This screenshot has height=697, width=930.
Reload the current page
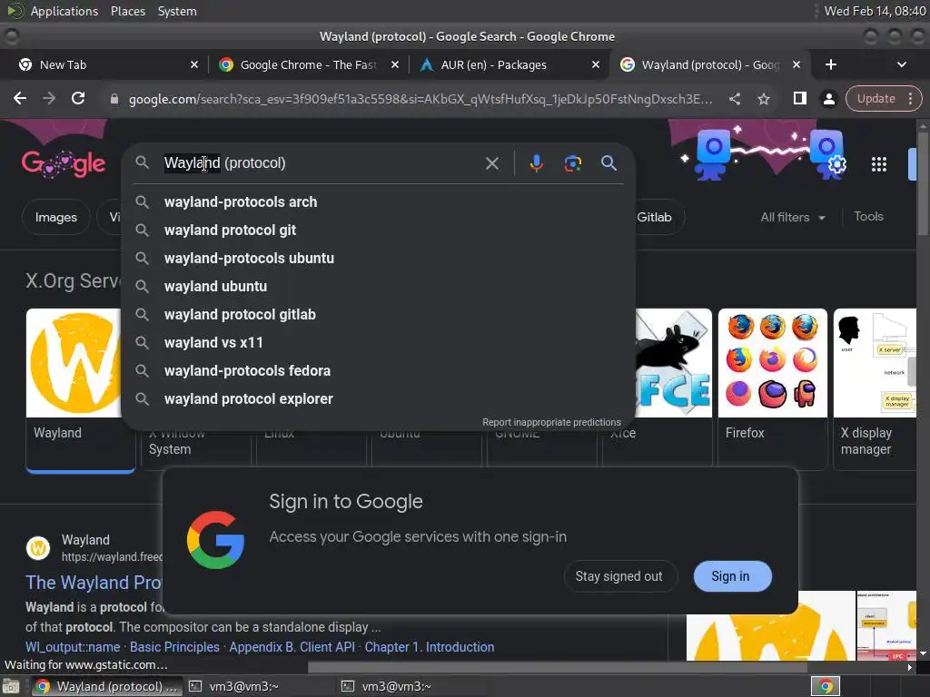point(78,98)
